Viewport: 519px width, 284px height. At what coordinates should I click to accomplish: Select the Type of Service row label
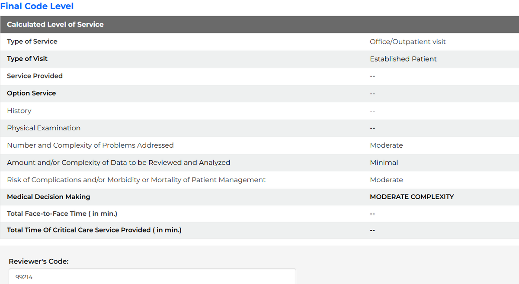(32, 42)
